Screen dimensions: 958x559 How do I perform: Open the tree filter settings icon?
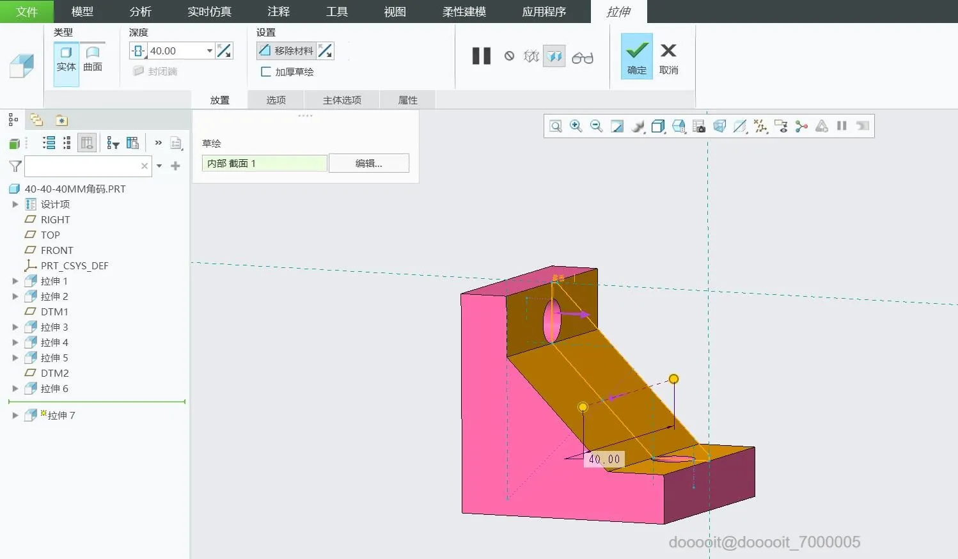[x=113, y=143]
